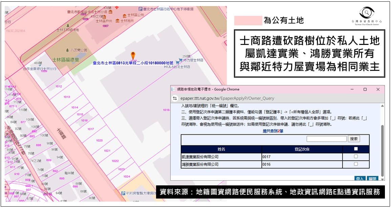Click the 士林區福德里 district label
Screen dimensions: 391x208
tap(66, 60)
